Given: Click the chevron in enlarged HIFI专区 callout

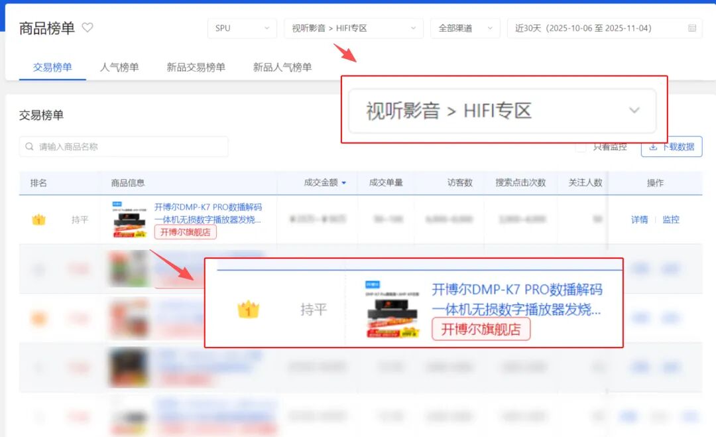Looking at the screenshot, I should 634,111.
